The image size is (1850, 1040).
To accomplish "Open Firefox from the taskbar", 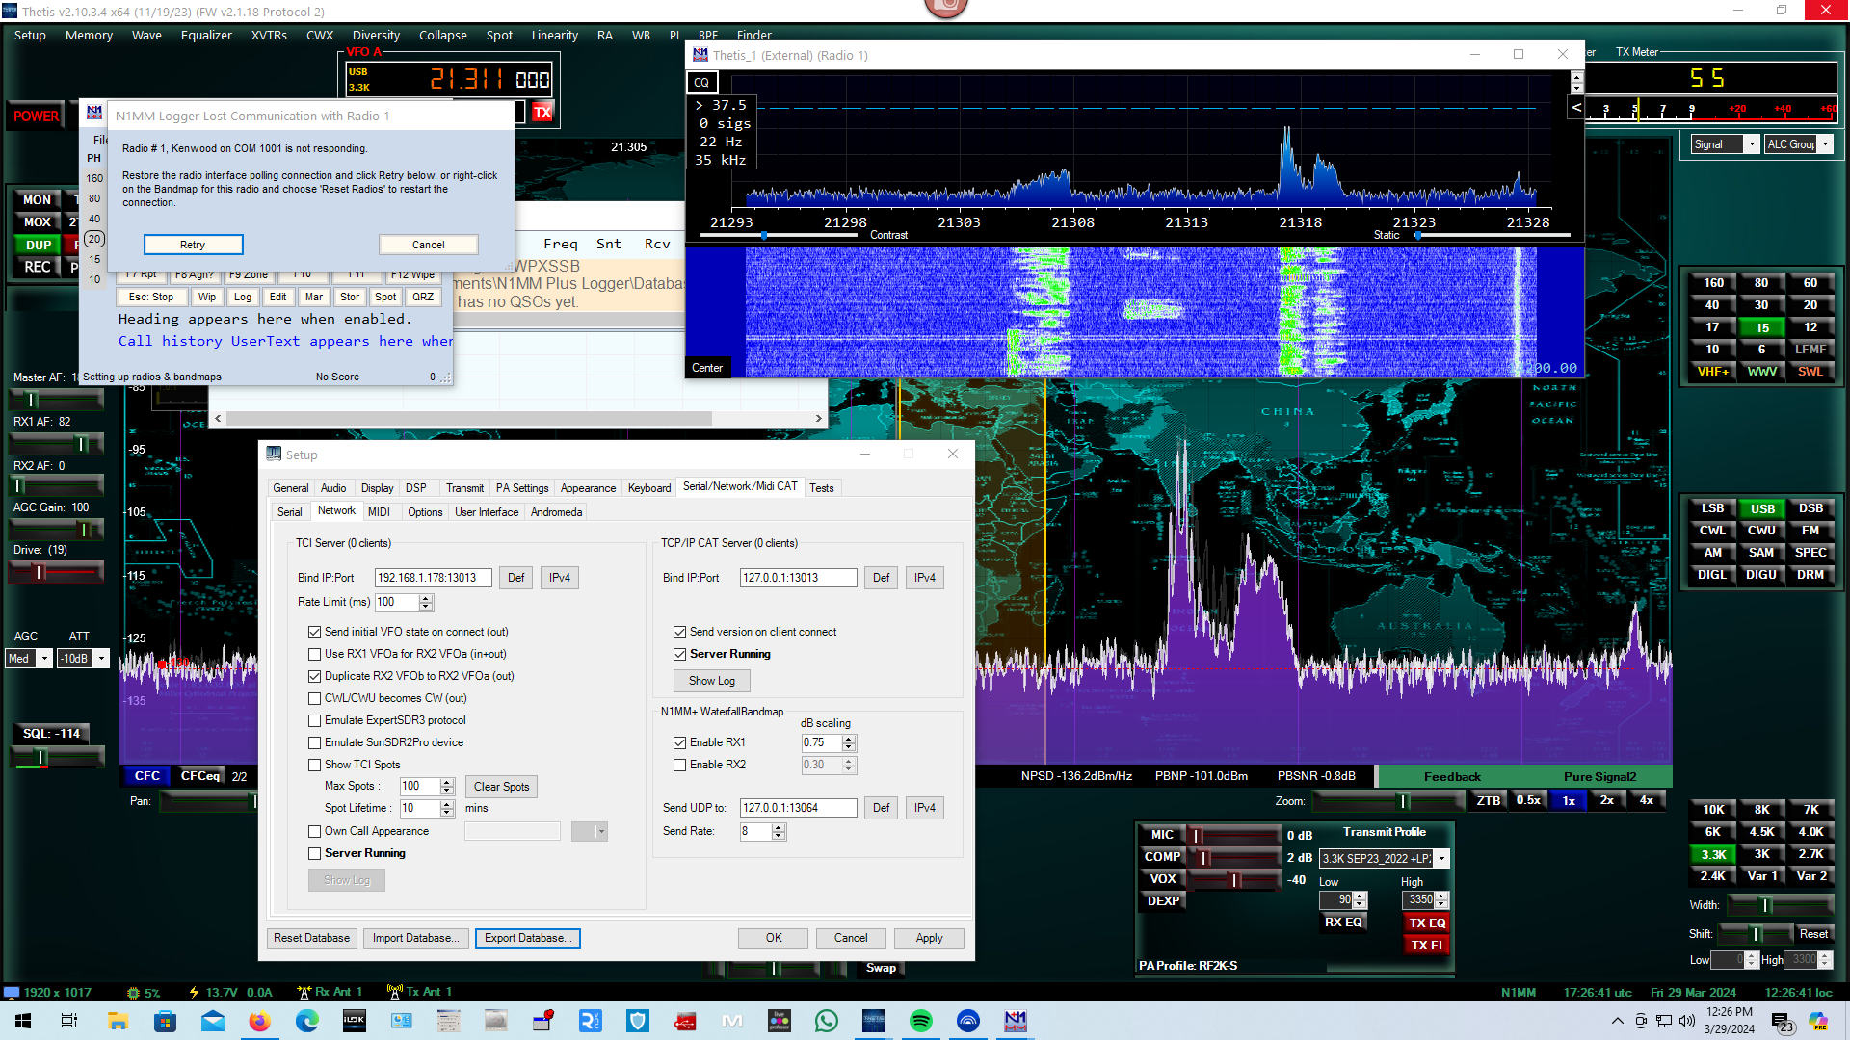I will tap(260, 1021).
